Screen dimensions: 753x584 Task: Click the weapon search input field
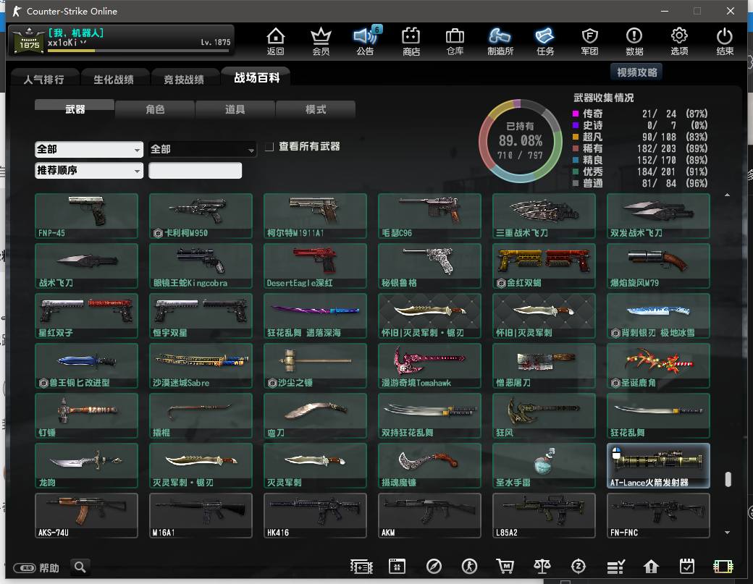pyautogui.click(x=195, y=170)
